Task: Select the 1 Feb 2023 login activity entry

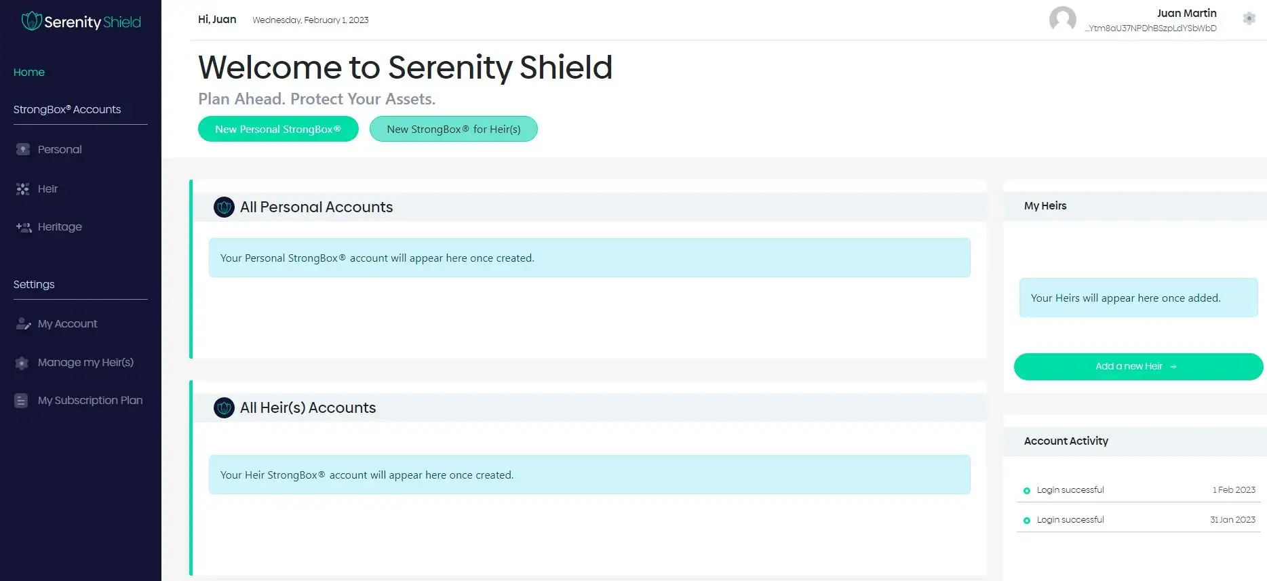Action: (1138, 490)
